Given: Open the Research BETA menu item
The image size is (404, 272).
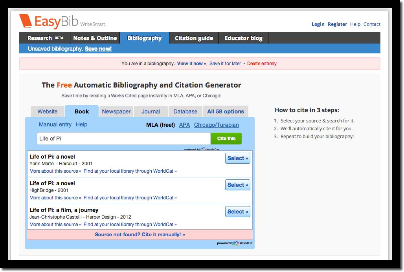Looking at the screenshot, I should (45, 38).
